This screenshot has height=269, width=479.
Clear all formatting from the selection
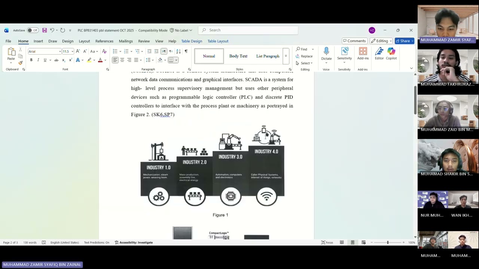click(104, 51)
